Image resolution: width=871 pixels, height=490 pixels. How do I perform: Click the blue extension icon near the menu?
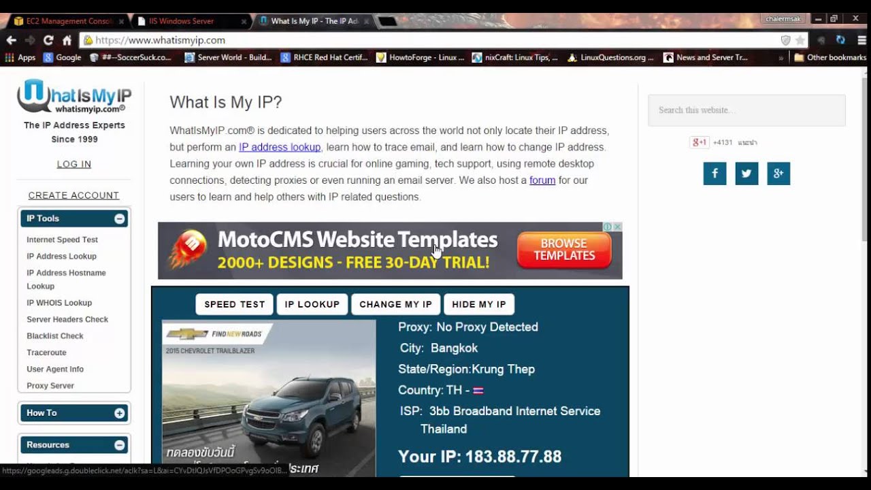[840, 40]
